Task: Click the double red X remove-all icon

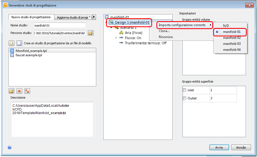Action: coord(27,91)
